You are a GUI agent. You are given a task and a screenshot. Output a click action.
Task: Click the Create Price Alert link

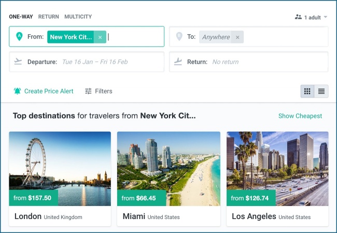(49, 91)
